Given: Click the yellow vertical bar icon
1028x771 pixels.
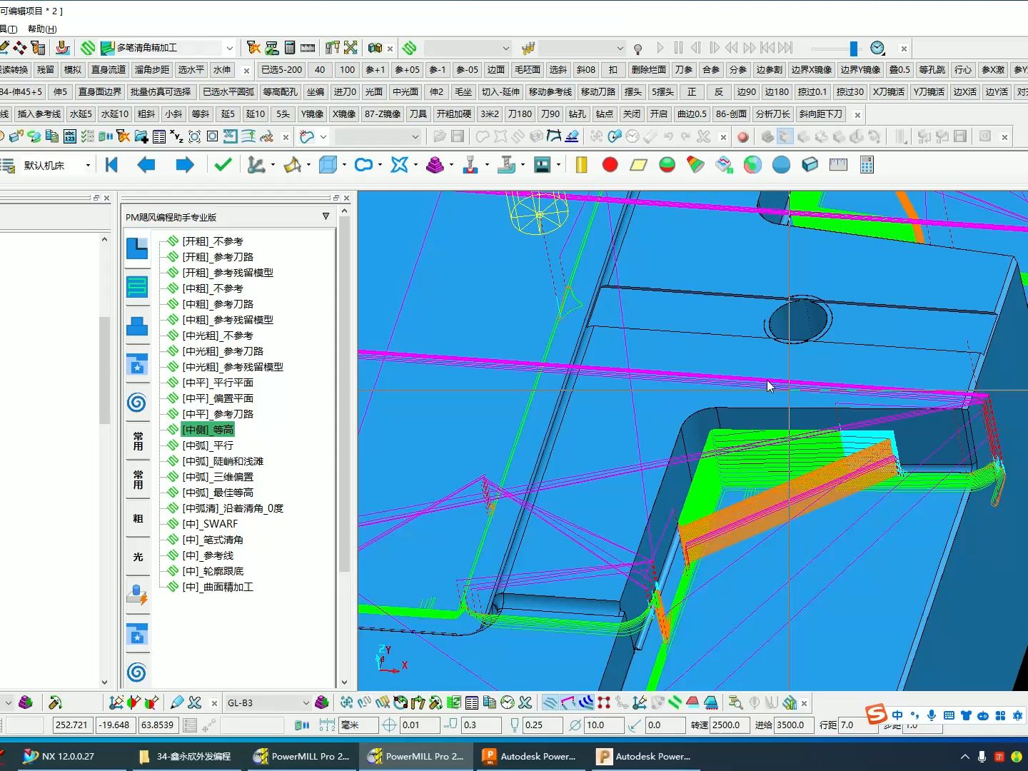Looking at the screenshot, I should tap(581, 165).
